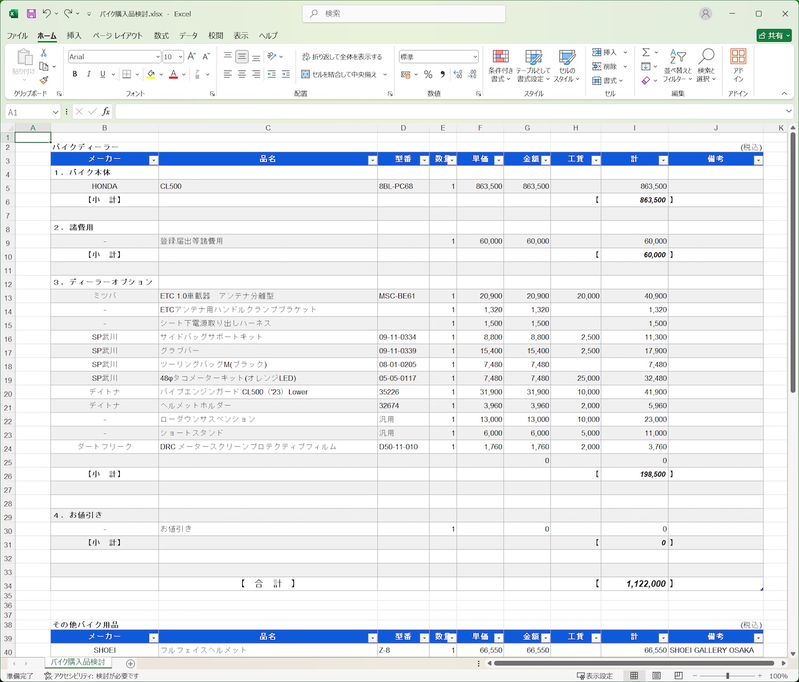This screenshot has width=799, height=682.
Task: Switch to the 数式 ribbon tab
Action: tap(161, 36)
